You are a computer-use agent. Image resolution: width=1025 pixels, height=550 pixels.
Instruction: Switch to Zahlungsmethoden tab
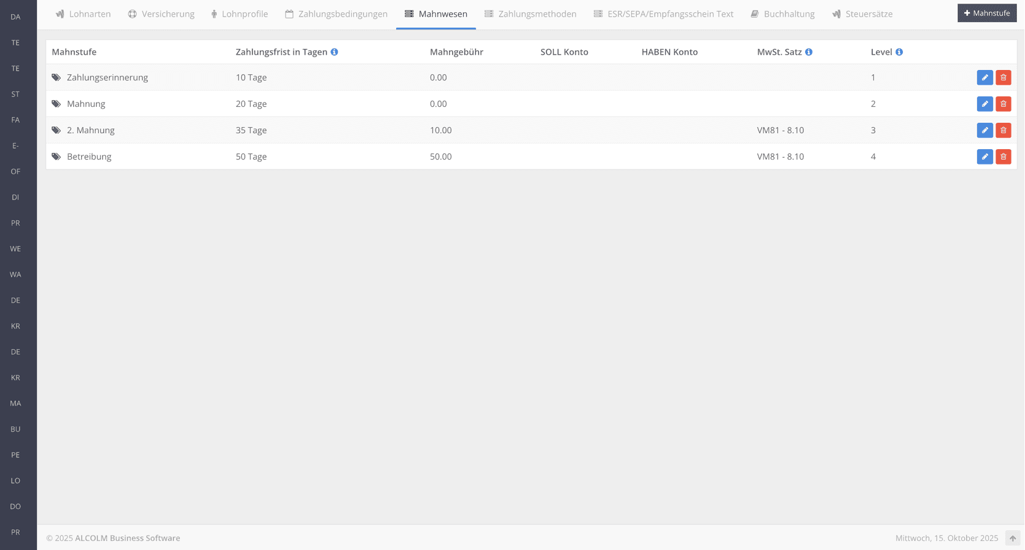pos(531,14)
